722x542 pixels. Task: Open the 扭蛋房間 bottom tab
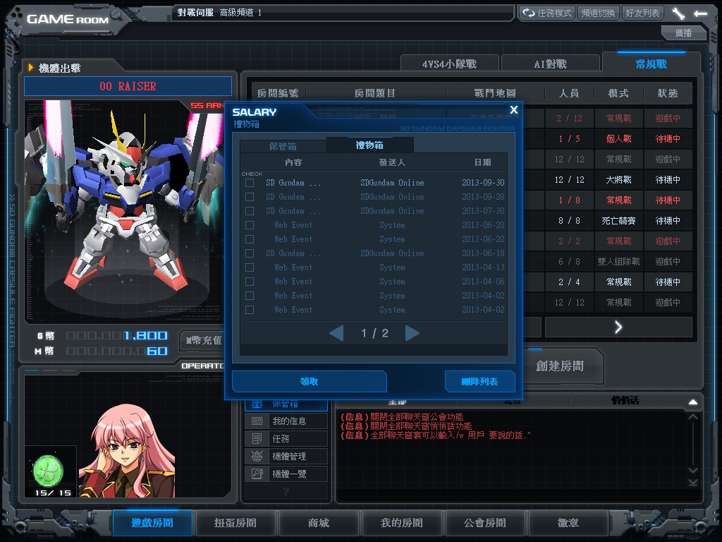(235, 523)
